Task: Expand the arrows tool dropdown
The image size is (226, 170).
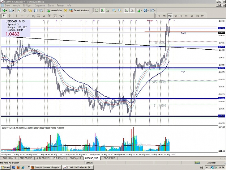Action: tap(63, 16)
